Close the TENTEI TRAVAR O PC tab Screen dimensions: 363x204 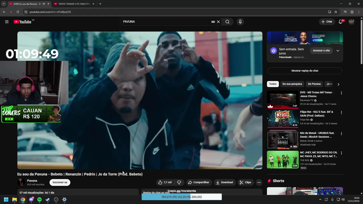click(93, 4)
